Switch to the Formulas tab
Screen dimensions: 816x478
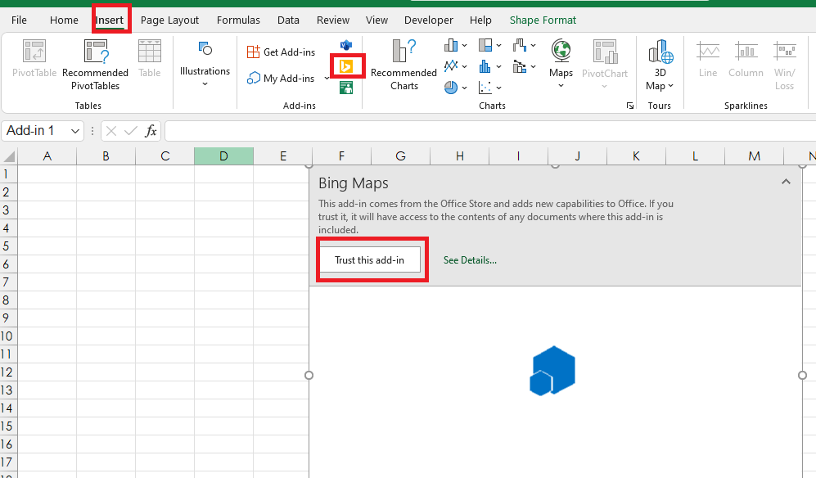coord(238,20)
